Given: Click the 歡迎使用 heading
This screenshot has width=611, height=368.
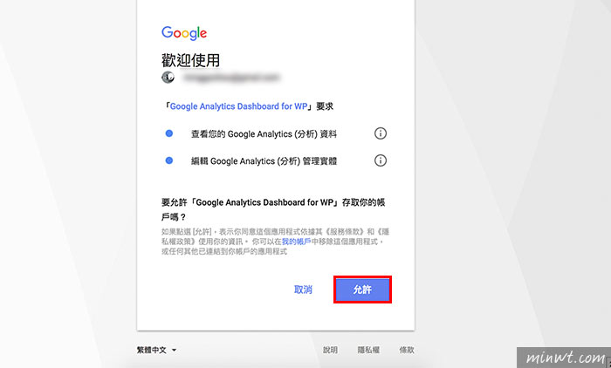Looking at the screenshot, I should point(190,60).
